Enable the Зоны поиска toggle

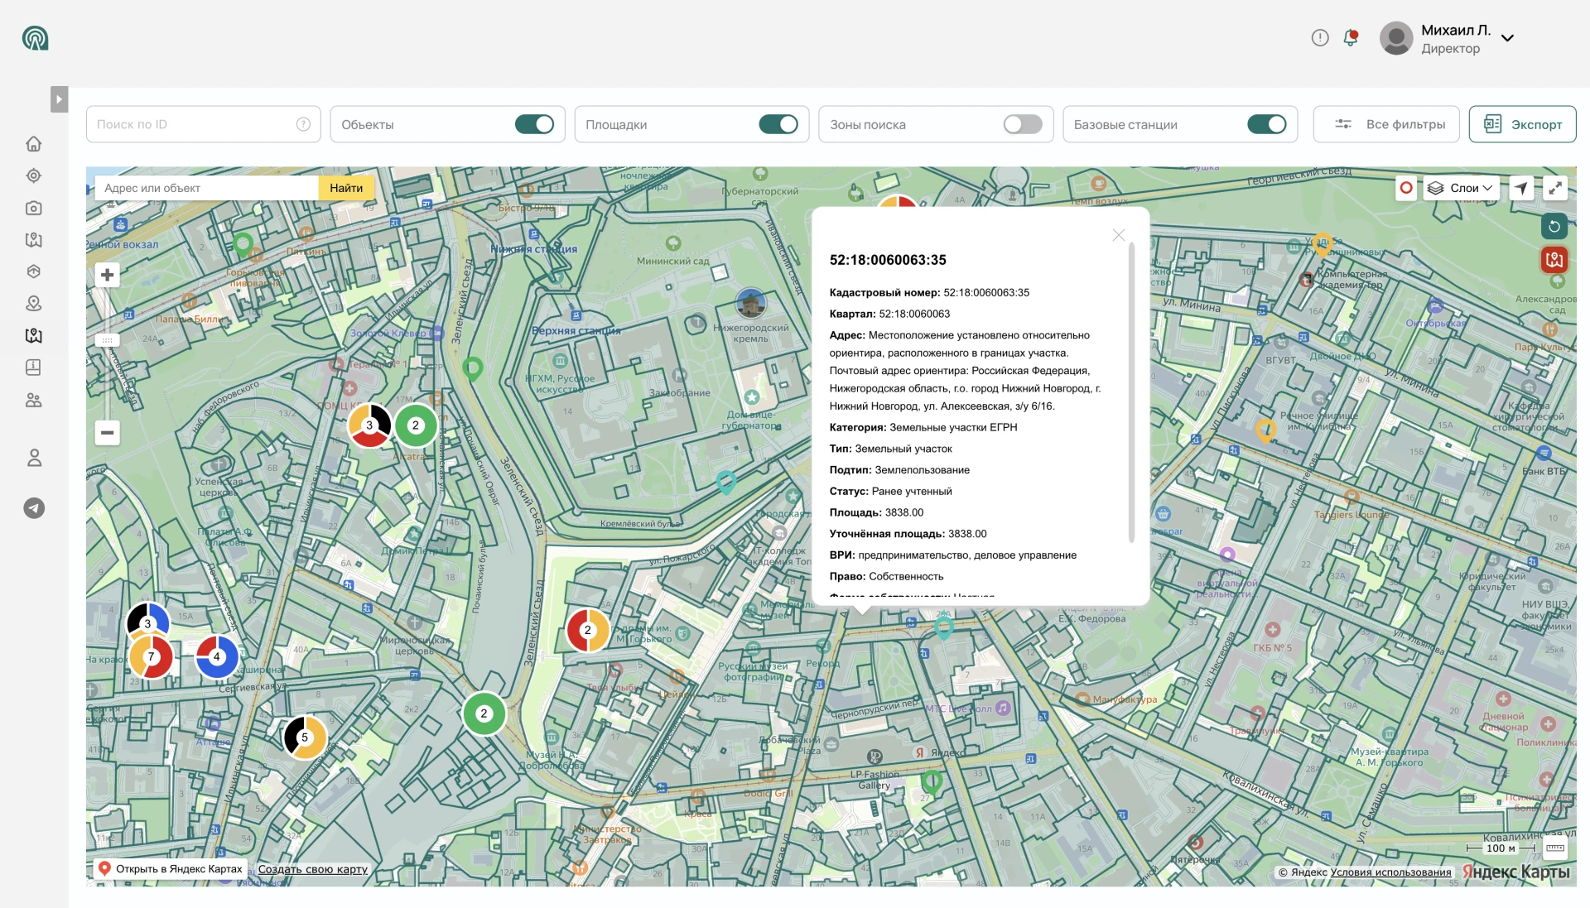[1023, 124]
